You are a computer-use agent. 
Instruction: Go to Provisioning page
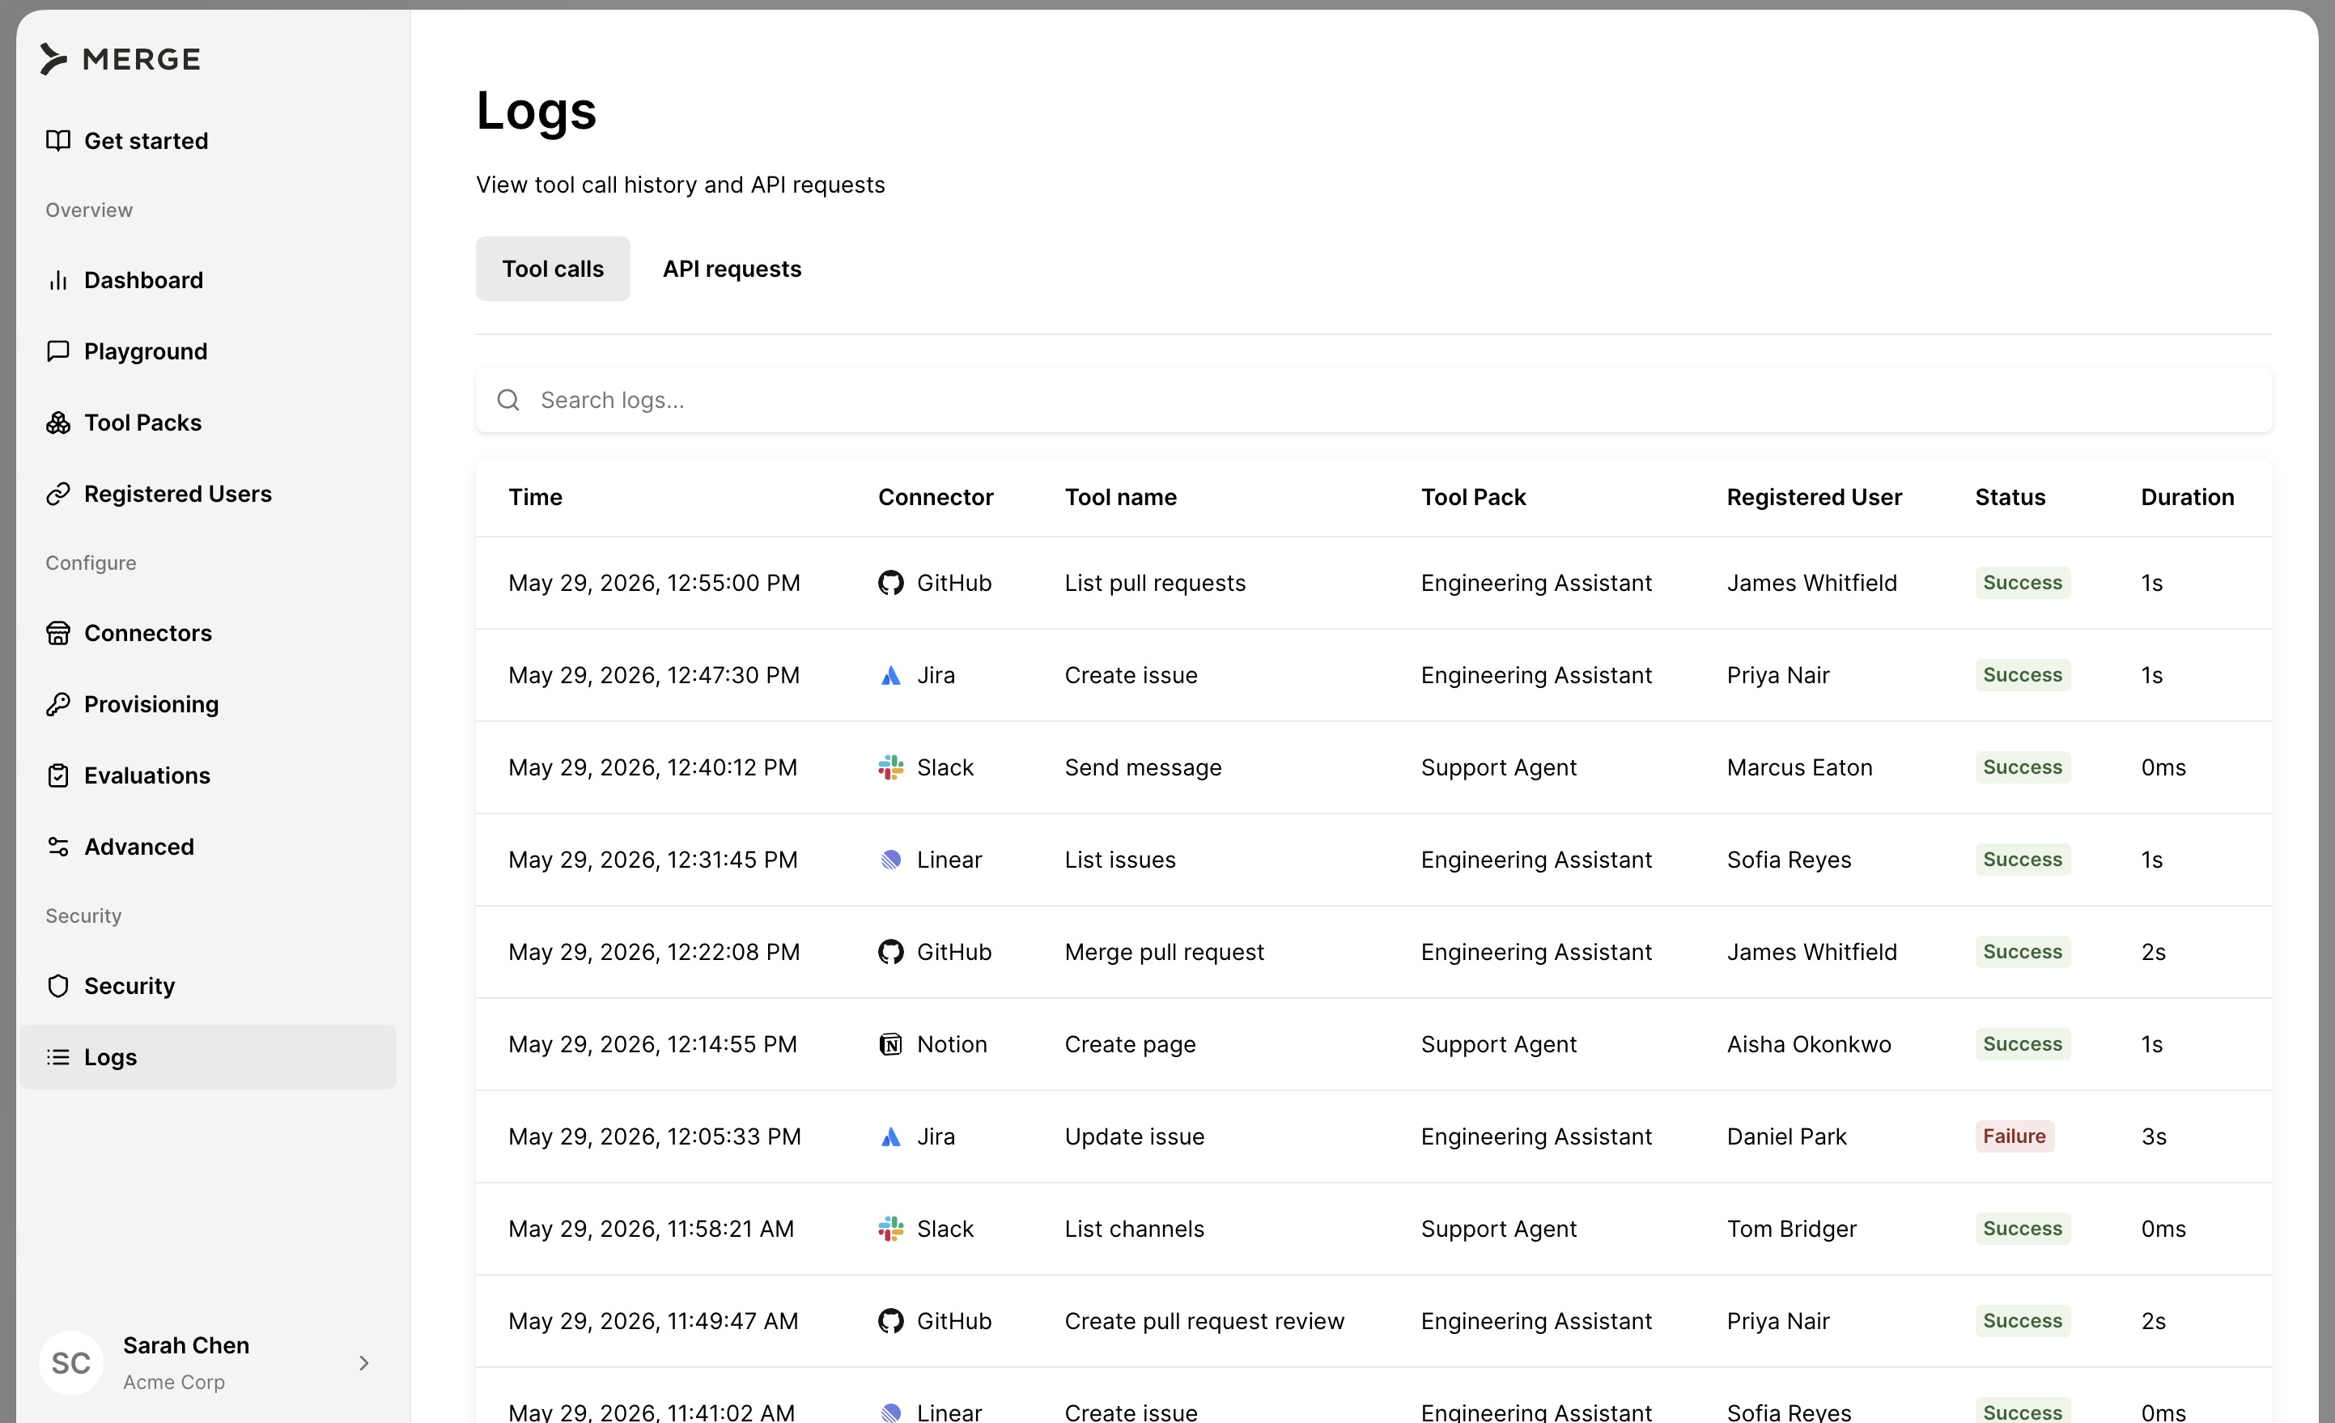coord(207,703)
